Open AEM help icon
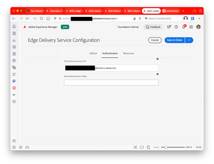This screenshot has height=164, width=214. [176, 27]
